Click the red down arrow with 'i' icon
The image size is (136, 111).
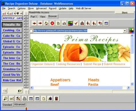tap(88, 23)
